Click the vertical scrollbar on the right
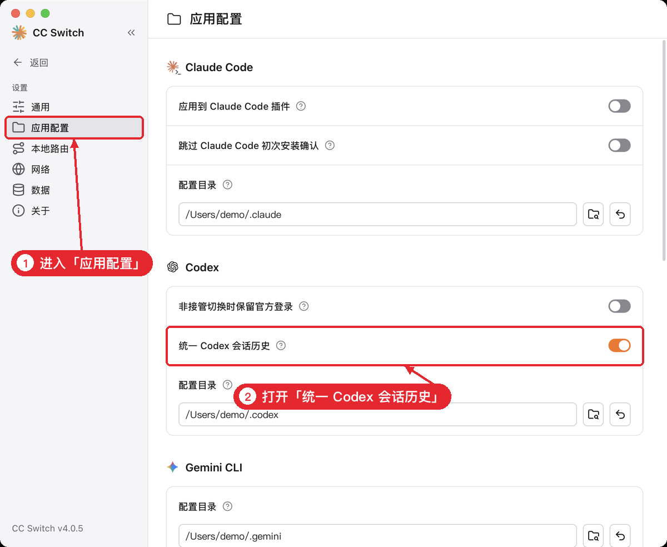 664,150
